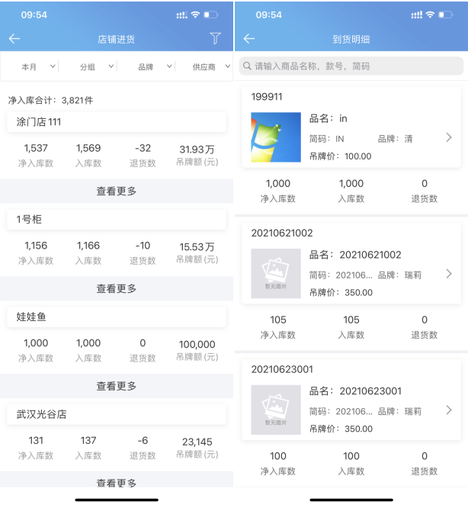Type in the product name search field
Screen dimensions: 468x508
pos(354,66)
